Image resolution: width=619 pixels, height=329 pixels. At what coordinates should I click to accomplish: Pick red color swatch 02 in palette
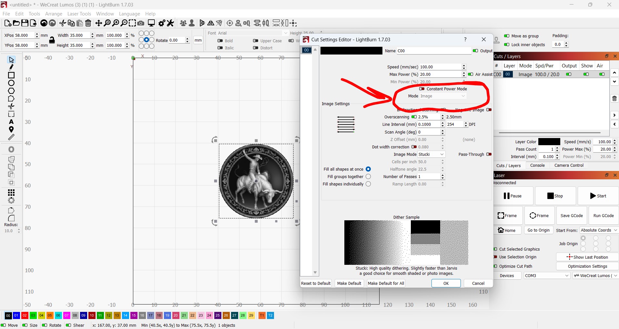25,315
